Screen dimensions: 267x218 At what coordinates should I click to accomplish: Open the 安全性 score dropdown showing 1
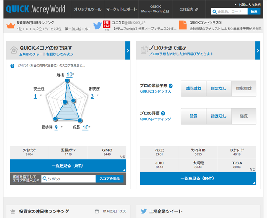point(38,96)
